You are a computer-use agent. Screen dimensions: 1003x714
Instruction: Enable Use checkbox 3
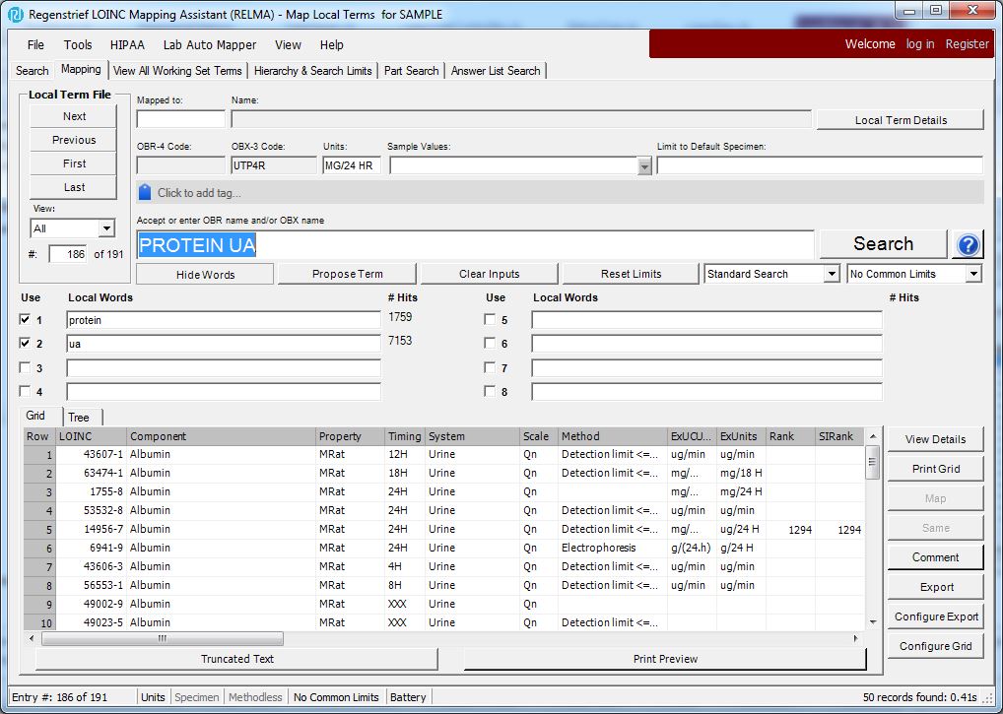click(25, 367)
